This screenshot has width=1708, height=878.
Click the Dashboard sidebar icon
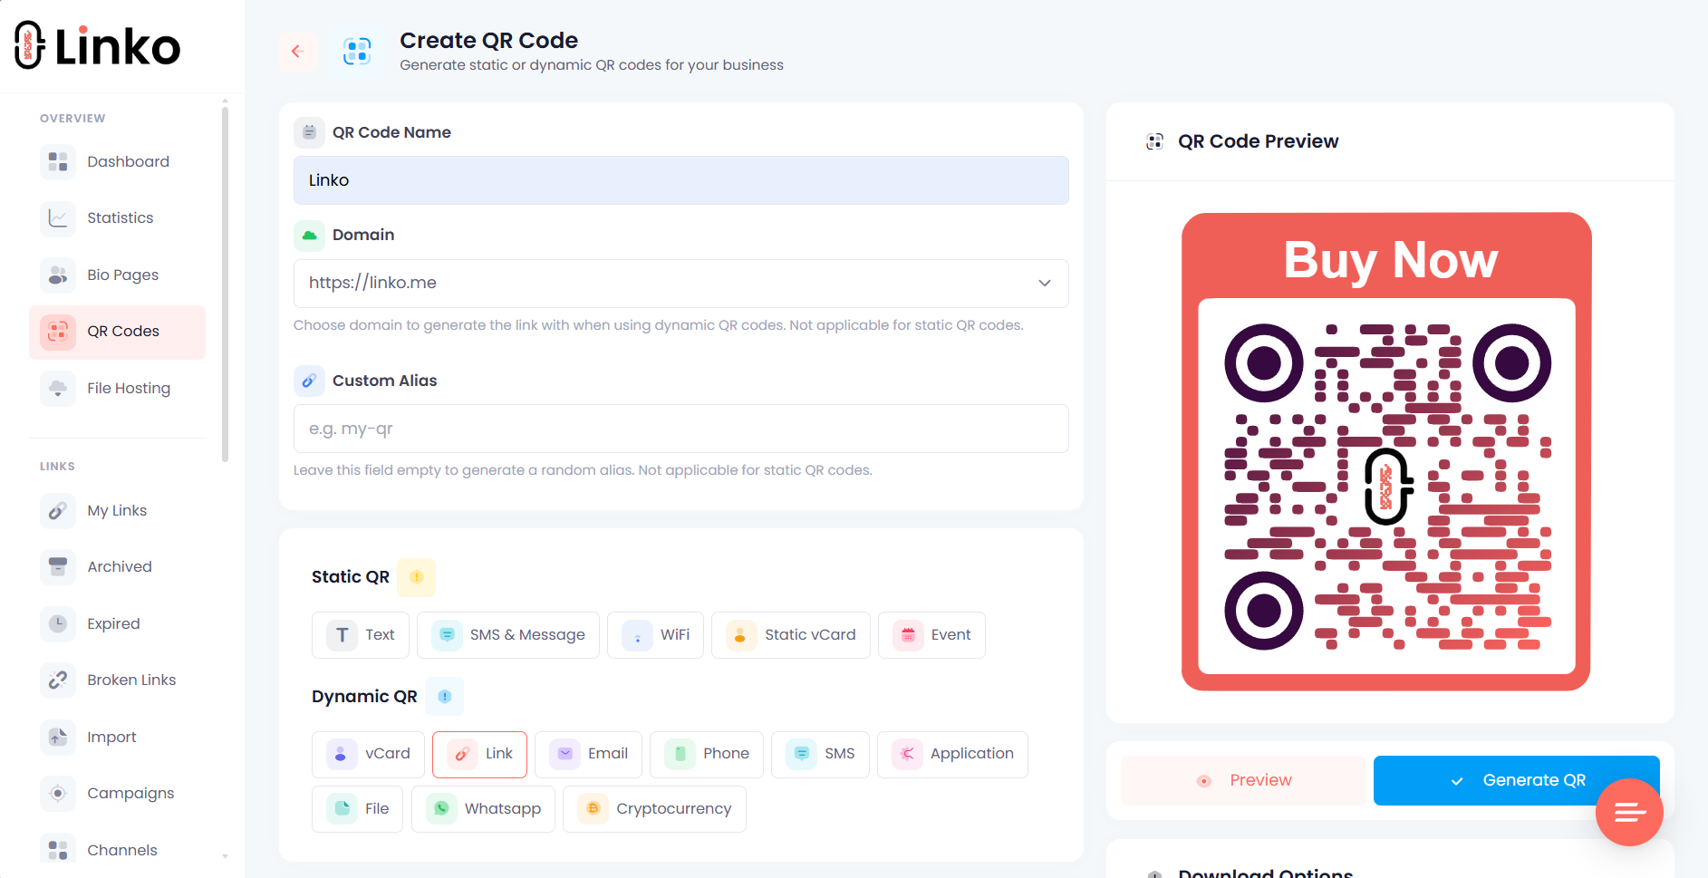pos(58,161)
